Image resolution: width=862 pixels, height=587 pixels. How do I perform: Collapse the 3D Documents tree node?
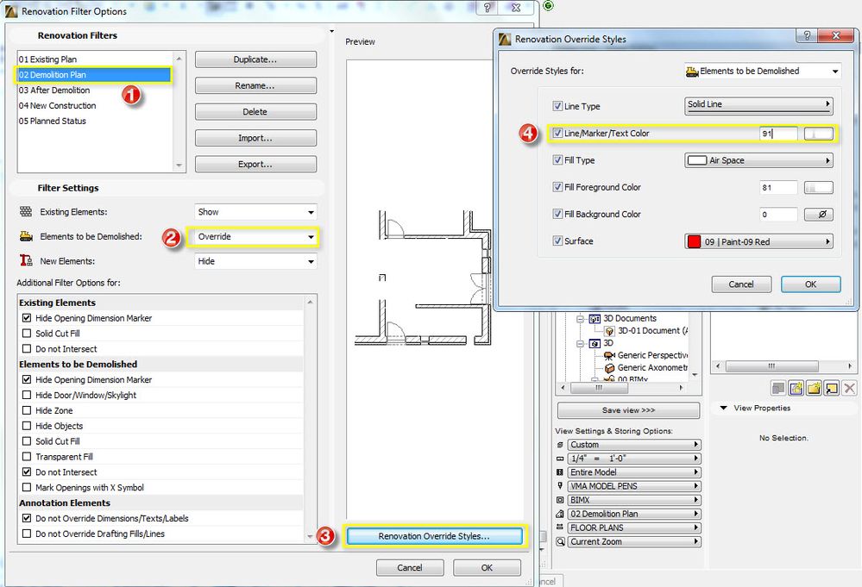(x=580, y=318)
